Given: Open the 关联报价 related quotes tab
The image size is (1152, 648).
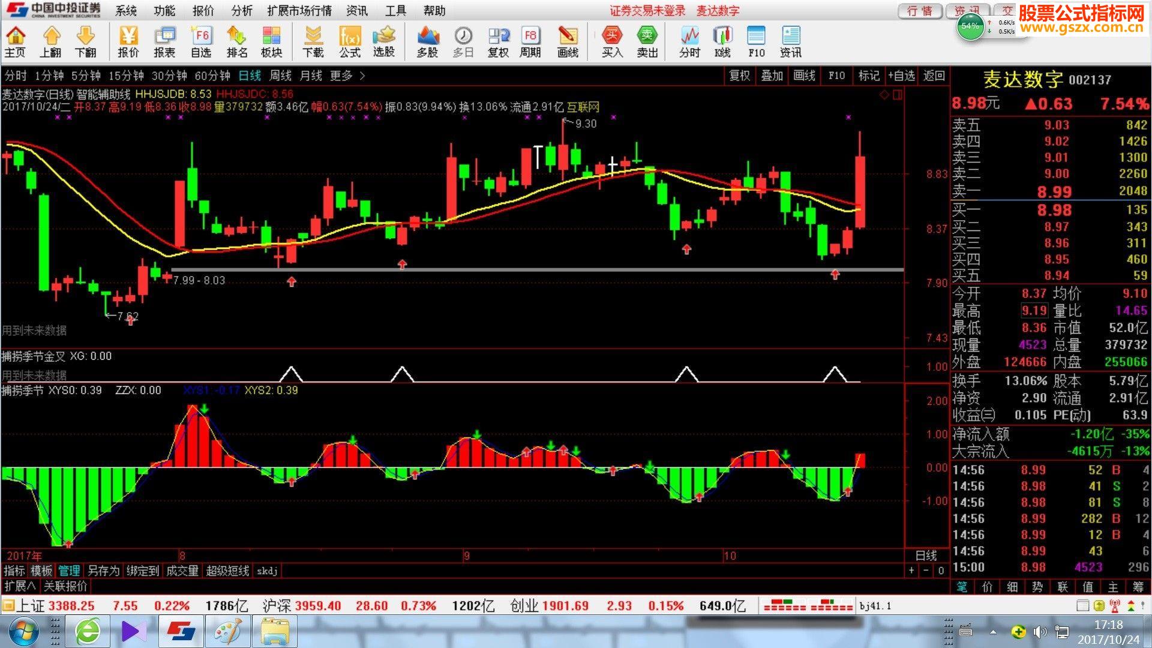Looking at the screenshot, I should tap(65, 586).
